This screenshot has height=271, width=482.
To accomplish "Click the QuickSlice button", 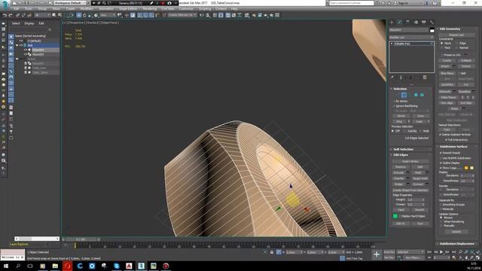I will coord(447,84).
